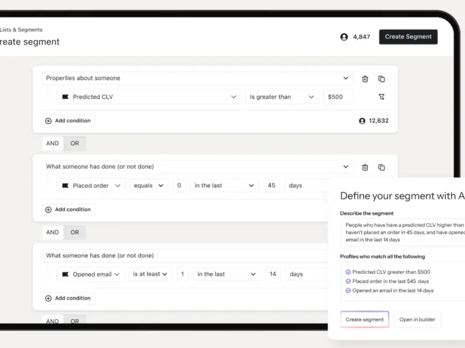Screen dimensions: 465x348
Task: Click the 45 days number field
Action: click(x=271, y=186)
